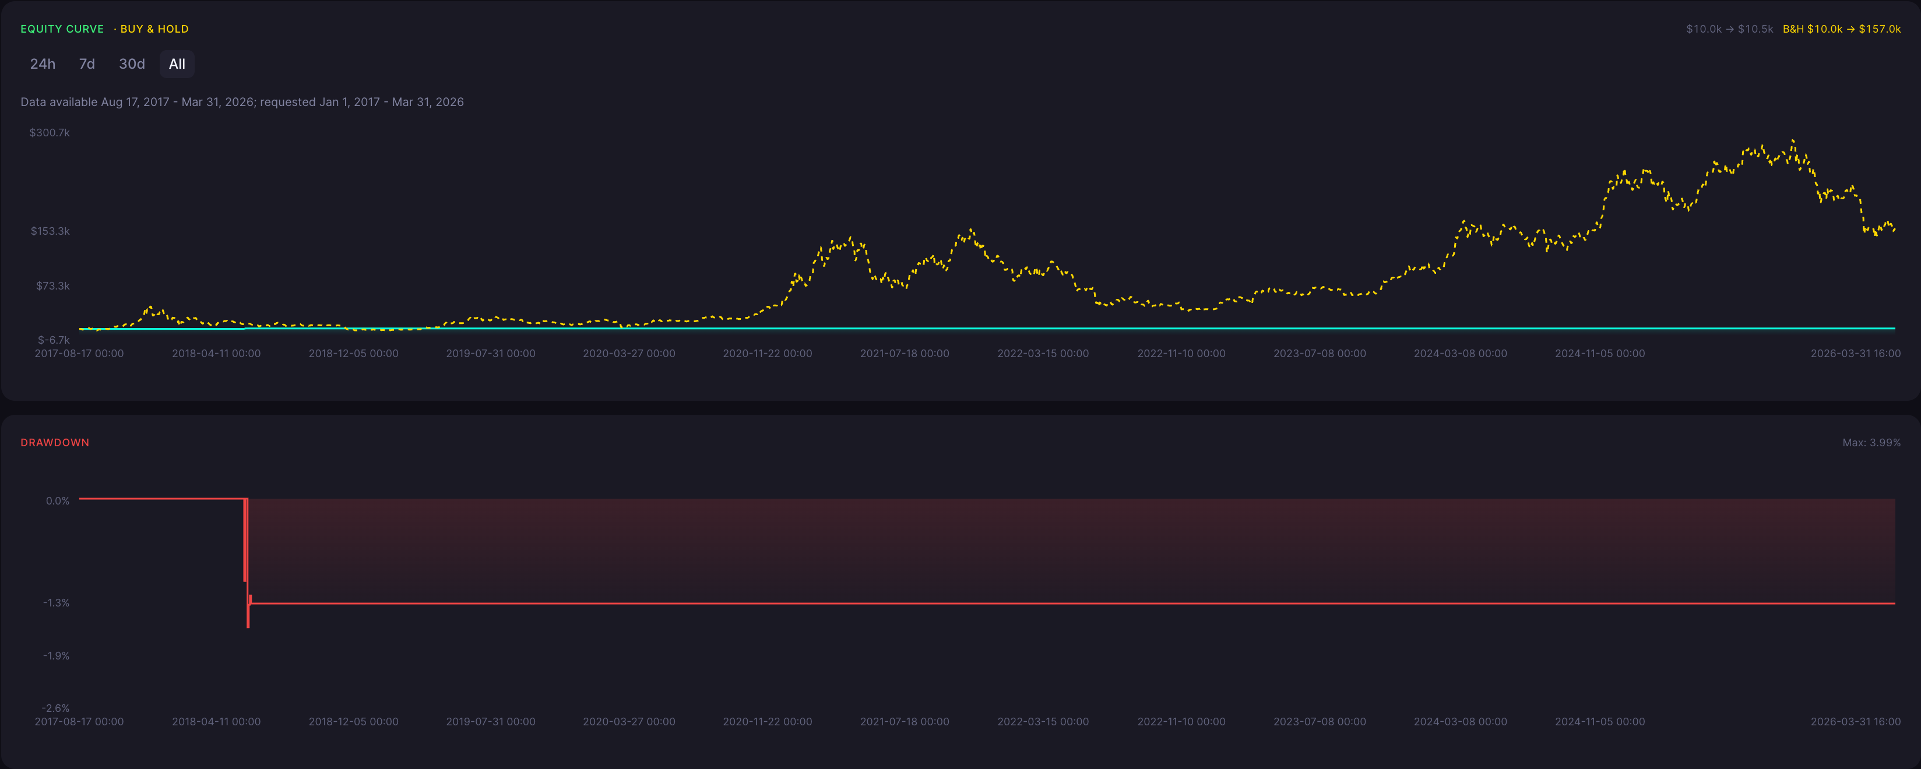
Task: Choose the 30d range tab
Action: click(132, 64)
